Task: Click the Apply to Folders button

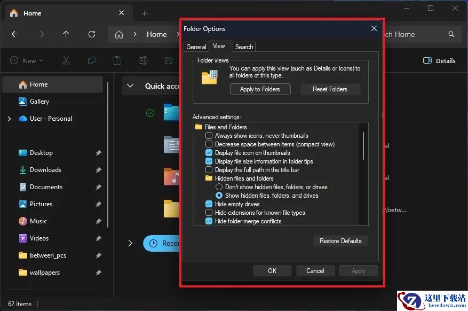Action: (x=260, y=89)
